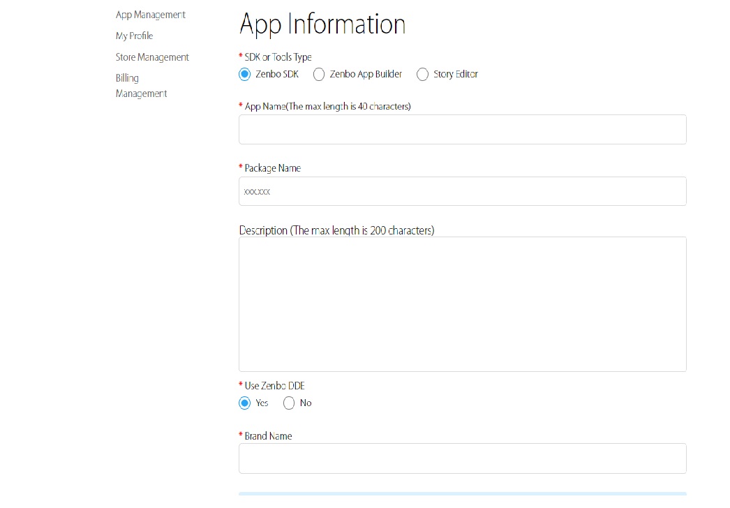Viewport: 730px width, 508px height.
Task: Open Billing Management section
Action: pos(141,86)
